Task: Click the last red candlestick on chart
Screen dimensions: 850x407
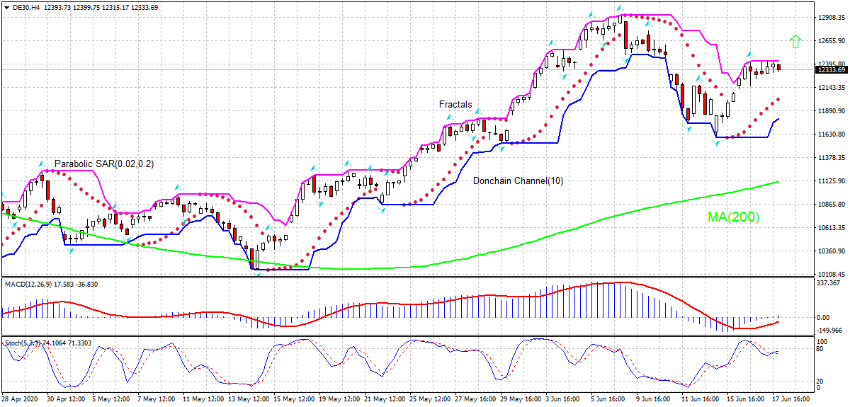Action: pos(779,67)
